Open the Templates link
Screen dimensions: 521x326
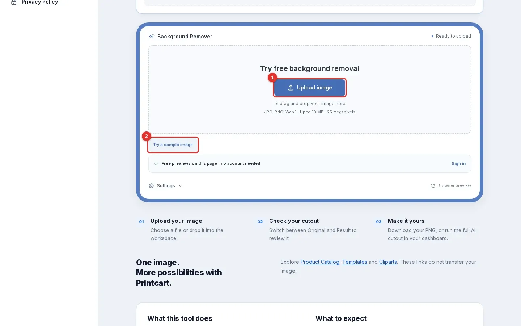point(355,262)
